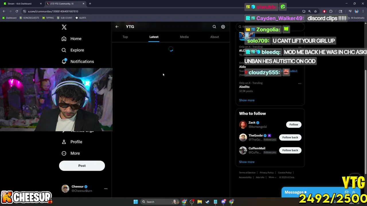Open YTG community settings gear
This screenshot has width=367, height=206.
point(223,27)
